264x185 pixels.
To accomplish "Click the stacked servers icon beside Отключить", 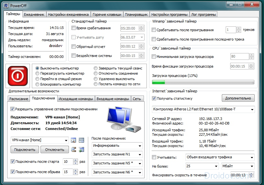I will pyautogui.click(x=74, y=149).
